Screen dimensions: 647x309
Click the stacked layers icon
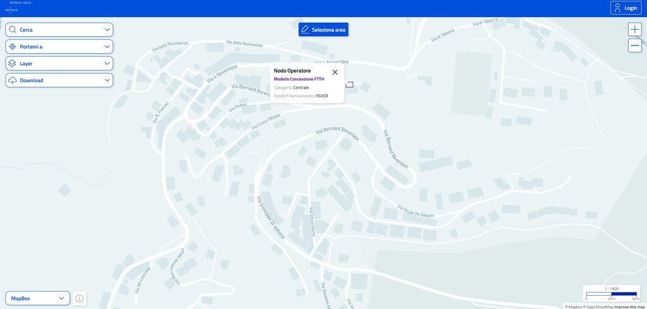(13, 64)
